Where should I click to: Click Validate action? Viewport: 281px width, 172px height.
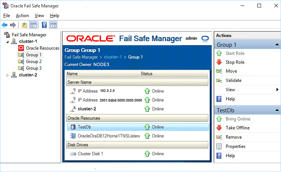(x=234, y=80)
